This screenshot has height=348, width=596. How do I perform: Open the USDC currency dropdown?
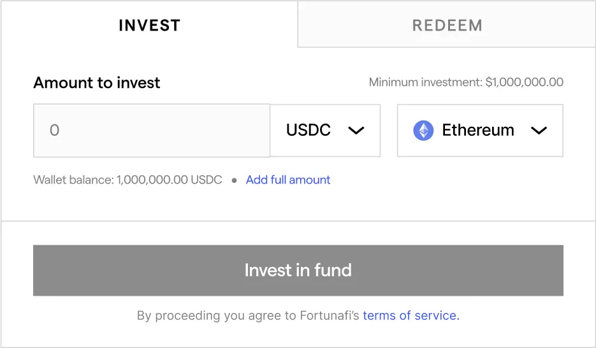[x=325, y=131]
